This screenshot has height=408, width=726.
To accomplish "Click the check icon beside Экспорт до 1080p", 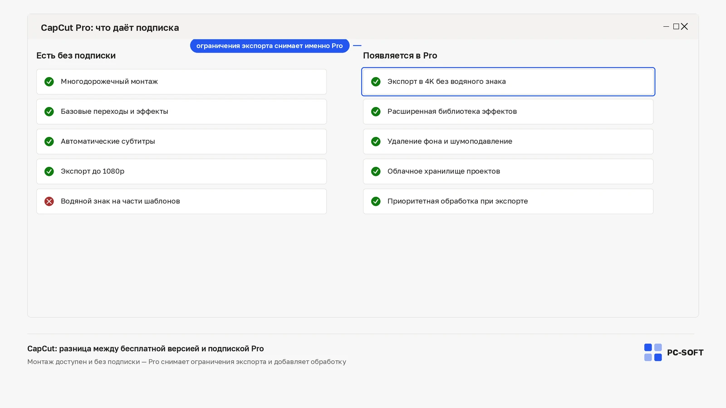I will 49,171.
